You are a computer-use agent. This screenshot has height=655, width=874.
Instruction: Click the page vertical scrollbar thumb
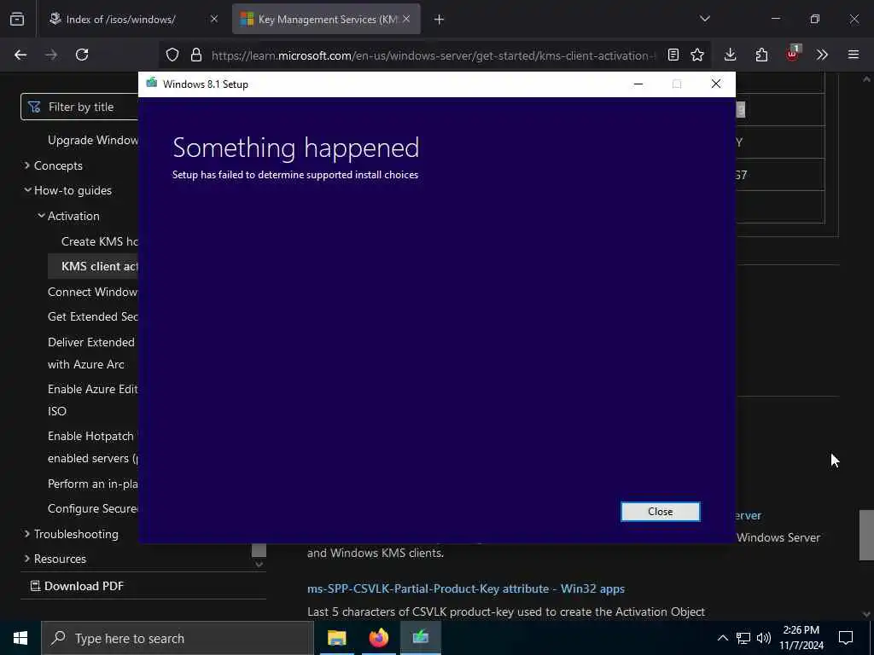[x=866, y=535]
